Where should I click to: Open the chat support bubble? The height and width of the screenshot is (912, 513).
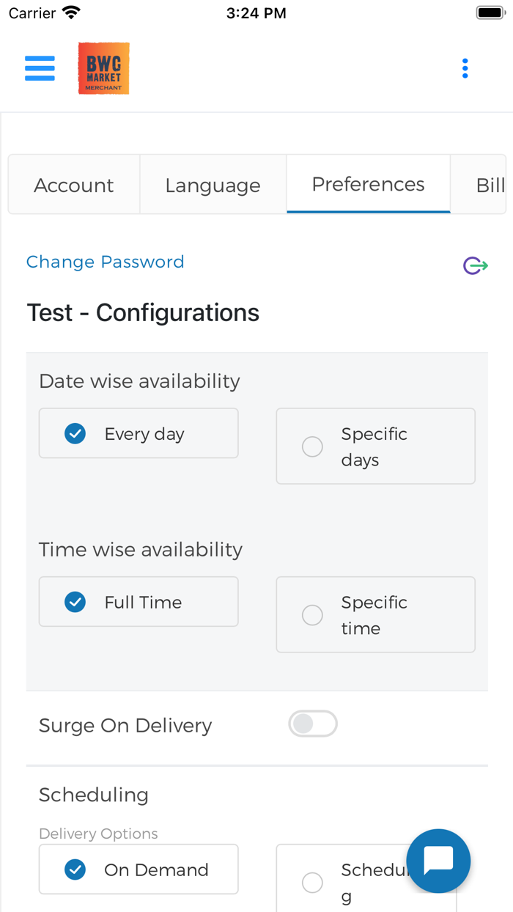[438, 861]
